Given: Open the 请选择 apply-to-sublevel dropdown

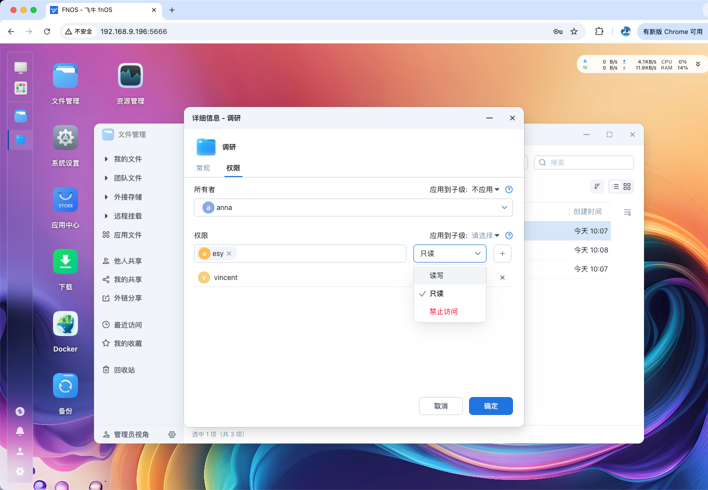Looking at the screenshot, I should coord(485,235).
